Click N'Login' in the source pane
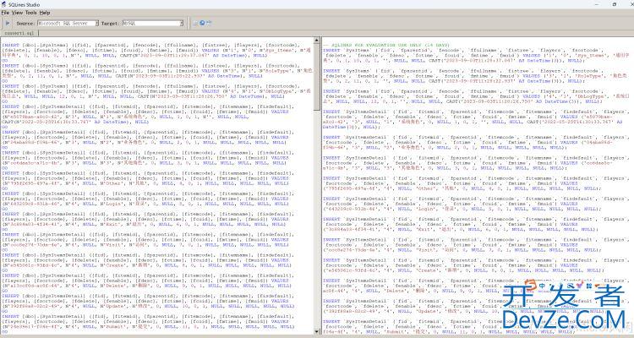634x338 pixels. coord(112,204)
